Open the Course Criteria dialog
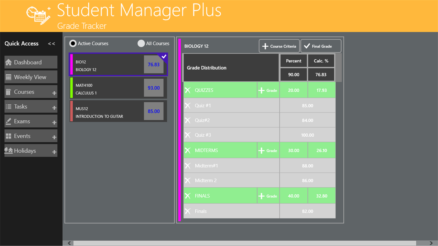The image size is (438, 246). tap(279, 46)
